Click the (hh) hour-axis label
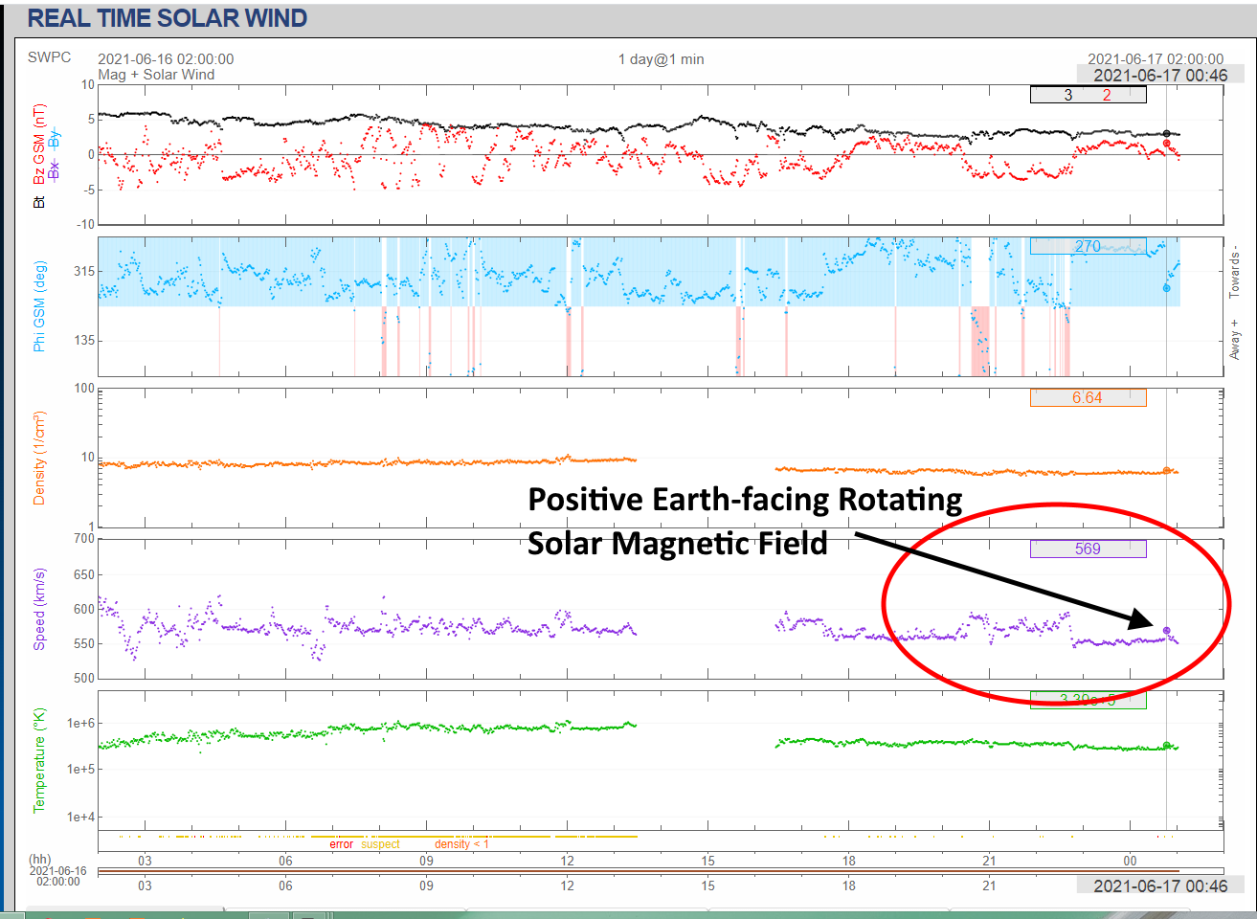Viewport: 1257px width, 919px height. click(x=40, y=860)
